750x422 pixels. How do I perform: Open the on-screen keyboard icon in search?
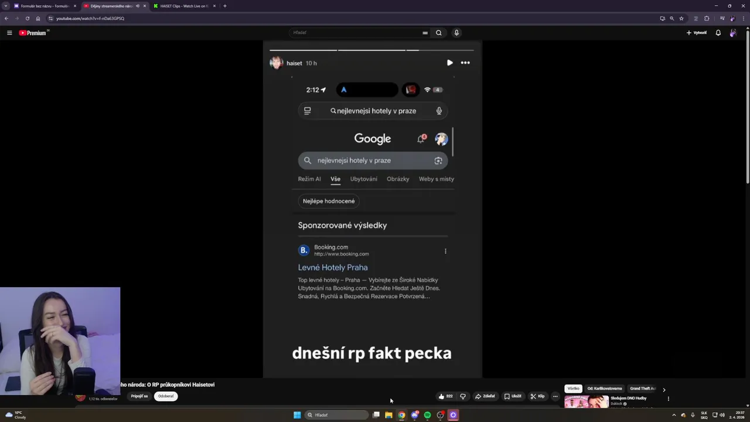(x=425, y=33)
